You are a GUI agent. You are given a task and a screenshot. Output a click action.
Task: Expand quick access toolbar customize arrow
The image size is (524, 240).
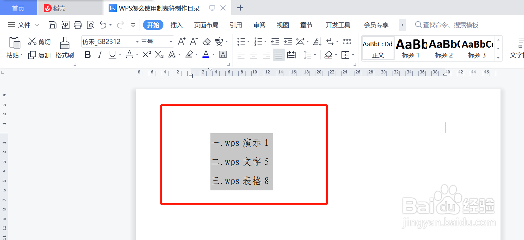tap(133, 25)
